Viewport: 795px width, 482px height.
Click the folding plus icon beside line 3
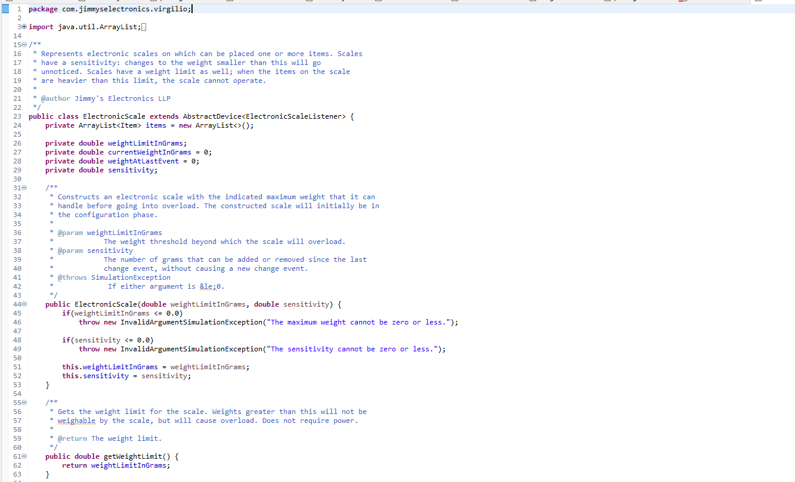click(x=23, y=26)
